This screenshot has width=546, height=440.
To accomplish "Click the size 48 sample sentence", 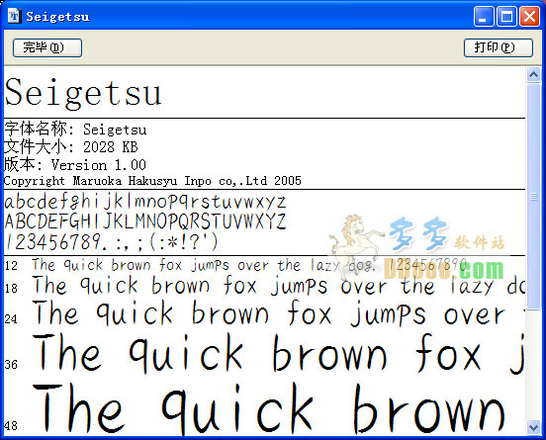I will pos(269,408).
